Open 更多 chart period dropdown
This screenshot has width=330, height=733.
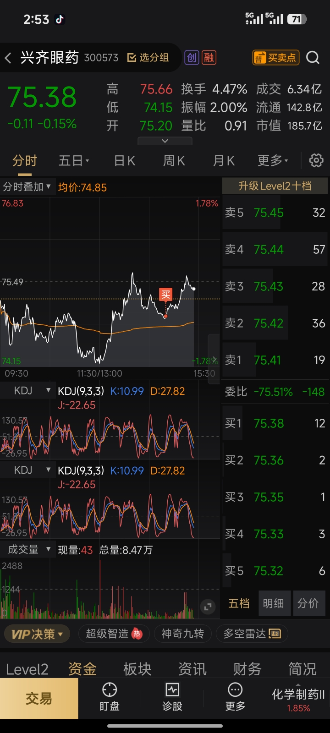(273, 161)
